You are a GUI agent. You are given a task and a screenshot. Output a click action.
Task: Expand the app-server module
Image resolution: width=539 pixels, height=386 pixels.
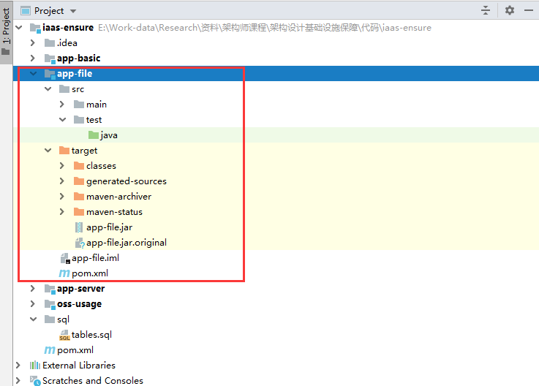pos(33,289)
